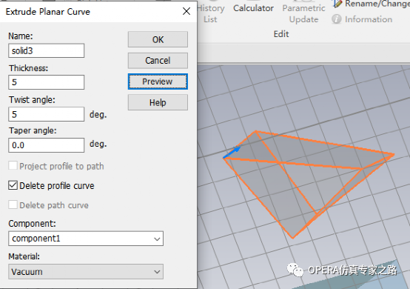Select the Thickness input field

[x=47, y=82]
